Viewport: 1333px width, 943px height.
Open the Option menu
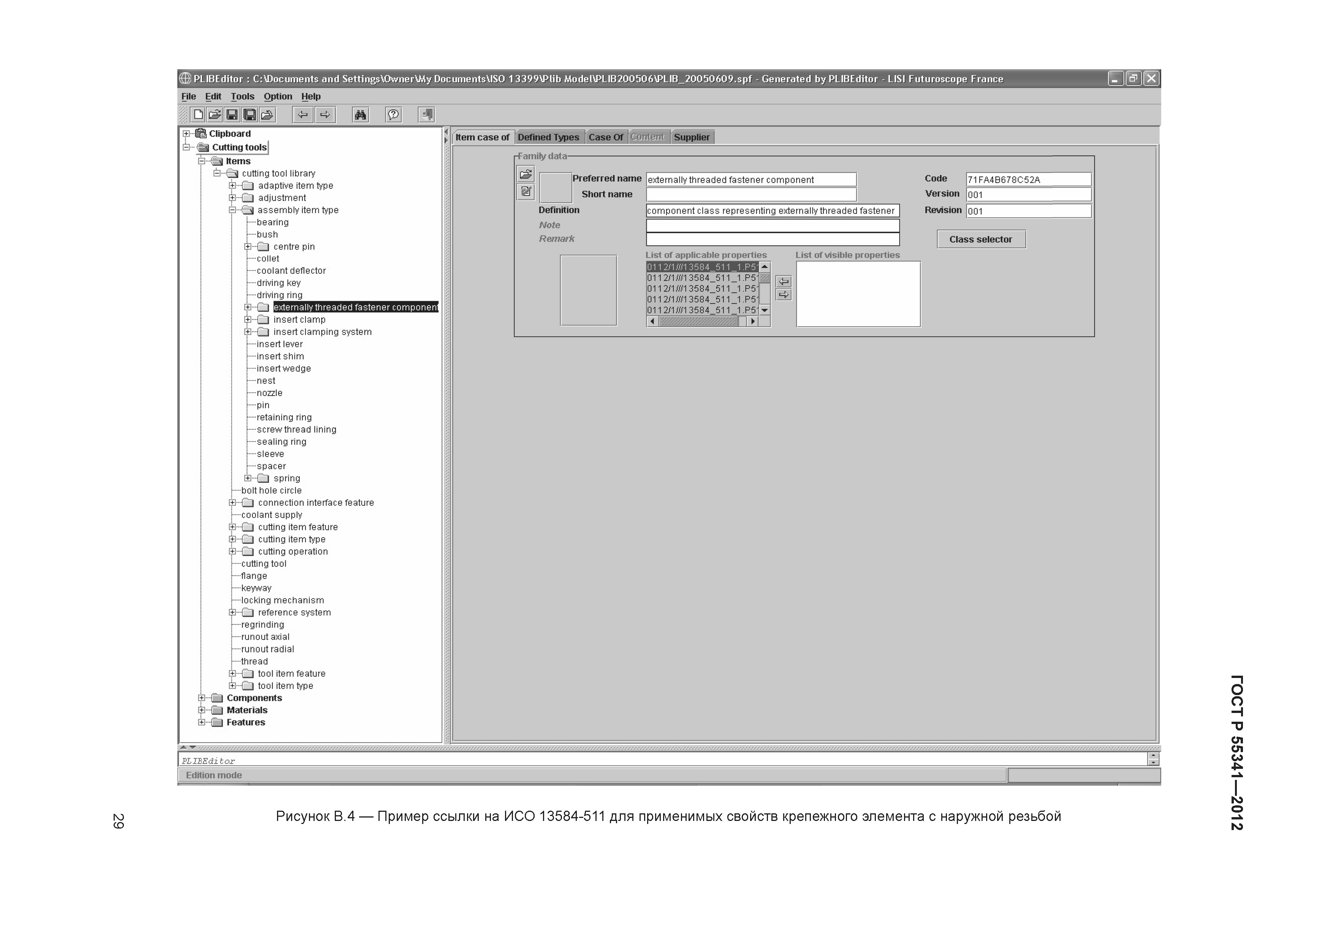coord(278,97)
